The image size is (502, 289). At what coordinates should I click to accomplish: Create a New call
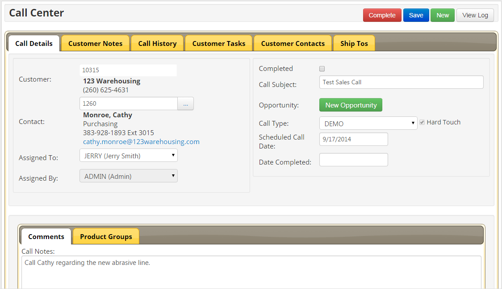tap(443, 15)
